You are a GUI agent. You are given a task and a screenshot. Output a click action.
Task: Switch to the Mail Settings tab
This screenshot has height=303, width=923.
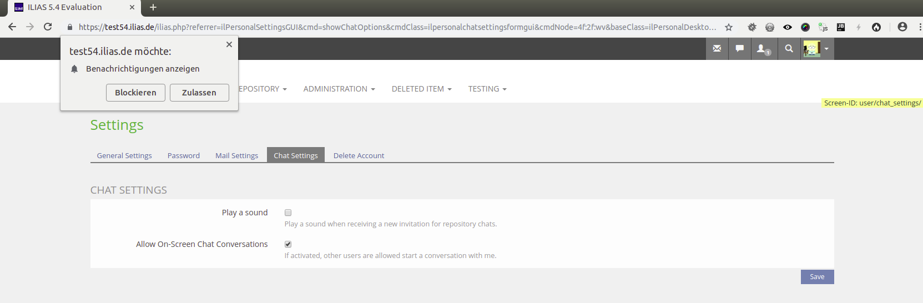point(236,155)
